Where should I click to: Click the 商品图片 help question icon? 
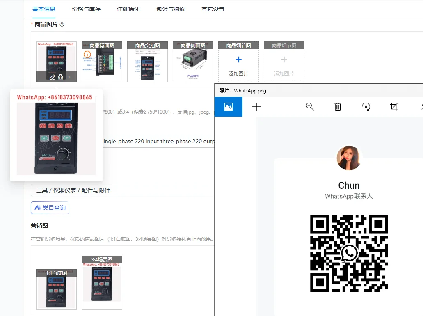click(62, 25)
